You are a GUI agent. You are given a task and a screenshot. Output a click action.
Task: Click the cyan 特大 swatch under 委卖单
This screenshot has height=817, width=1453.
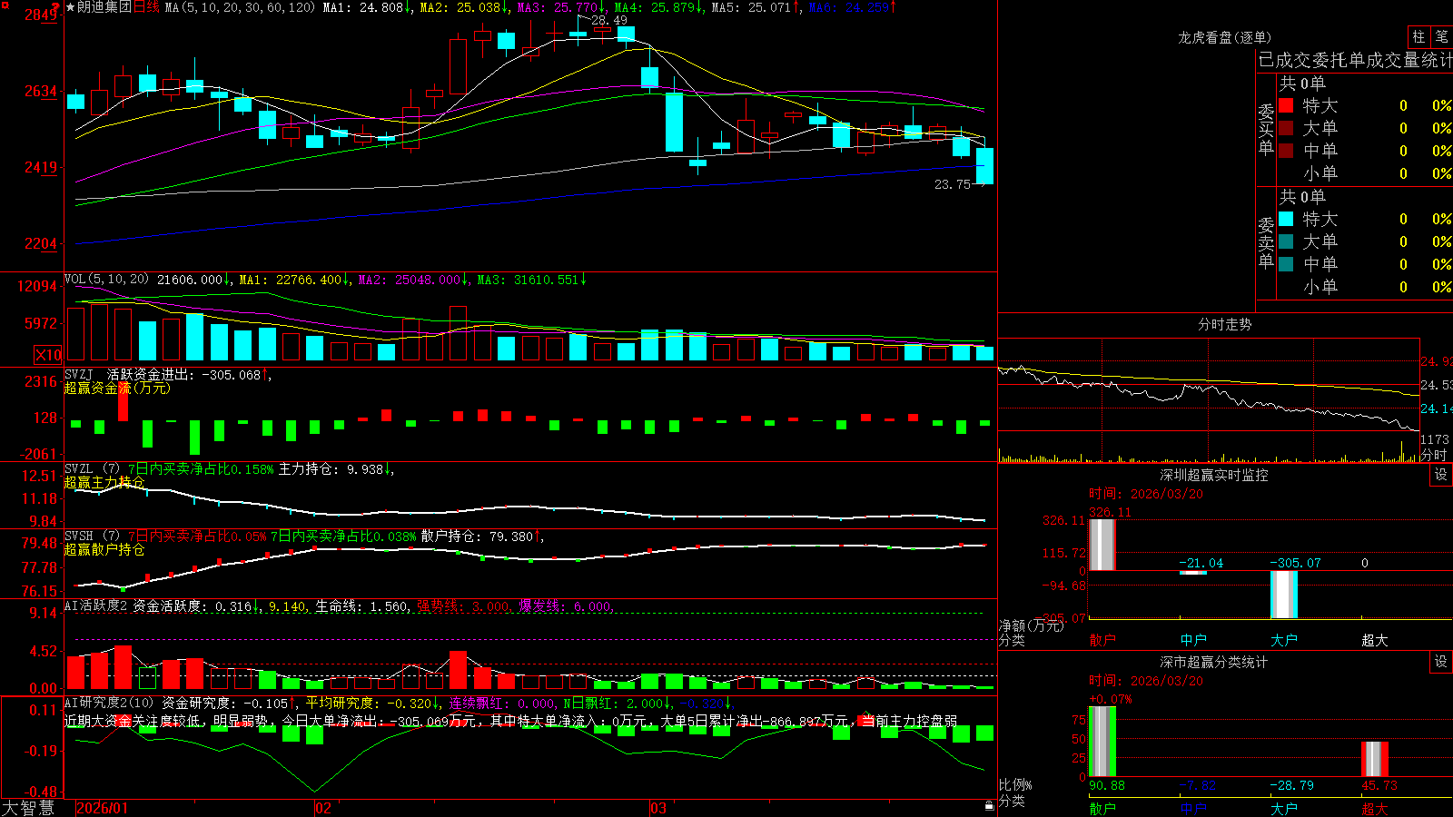1286,219
